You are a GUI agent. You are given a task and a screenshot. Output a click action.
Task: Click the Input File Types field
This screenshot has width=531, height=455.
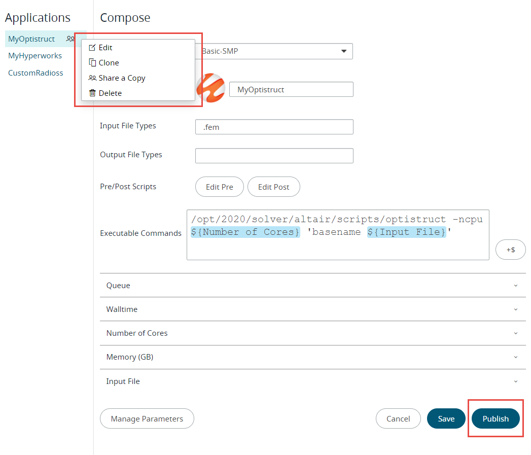pyautogui.click(x=274, y=127)
